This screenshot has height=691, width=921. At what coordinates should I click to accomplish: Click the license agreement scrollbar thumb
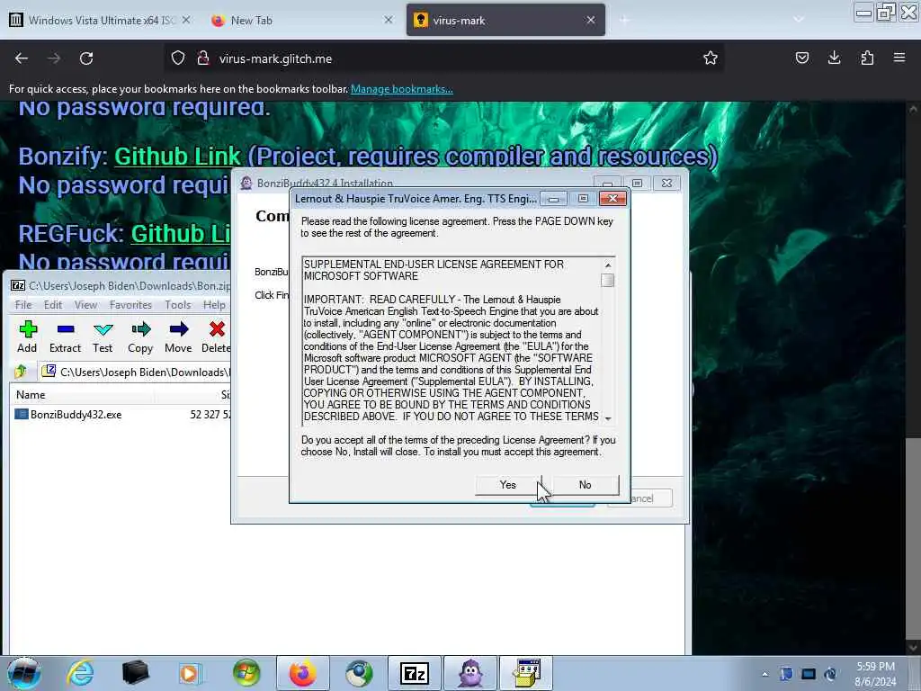point(608,281)
